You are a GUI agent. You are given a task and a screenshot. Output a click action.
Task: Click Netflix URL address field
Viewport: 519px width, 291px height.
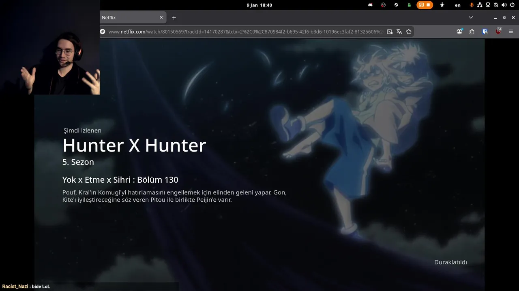[x=245, y=32]
